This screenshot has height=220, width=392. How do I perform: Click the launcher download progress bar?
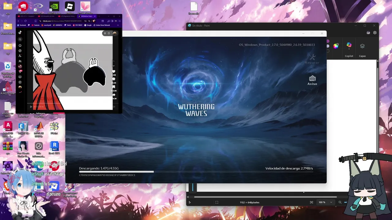point(196,172)
